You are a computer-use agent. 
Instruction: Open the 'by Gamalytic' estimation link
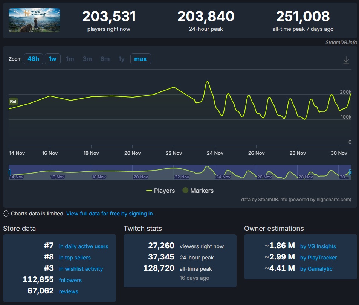[316, 269]
